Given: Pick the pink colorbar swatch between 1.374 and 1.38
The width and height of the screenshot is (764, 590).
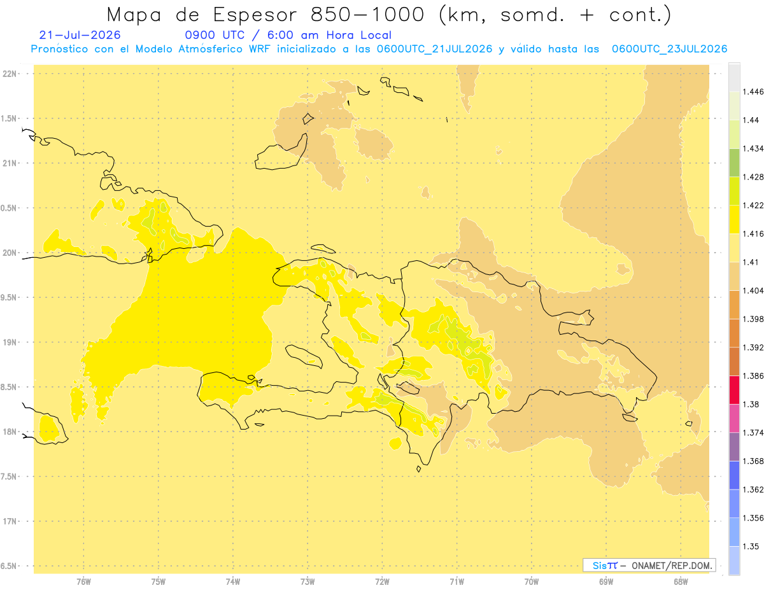Looking at the screenshot, I should tap(734, 418).
